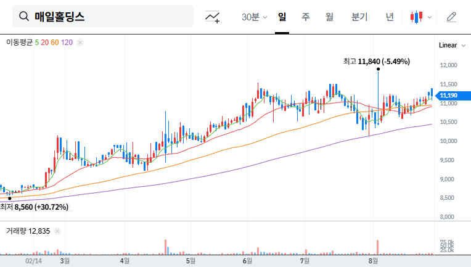Expand chart type dropdown arrow
Viewport: 471px width, 267px height.
tap(430, 17)
